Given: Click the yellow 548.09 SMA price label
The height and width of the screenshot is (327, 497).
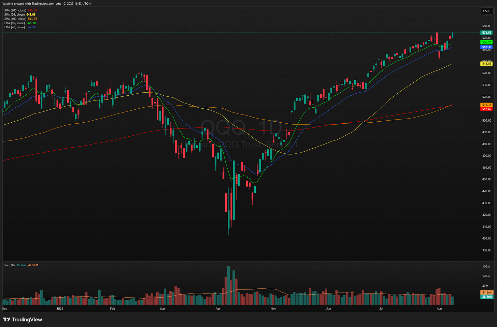Looking at the screenshot, I should coord(487,64).
